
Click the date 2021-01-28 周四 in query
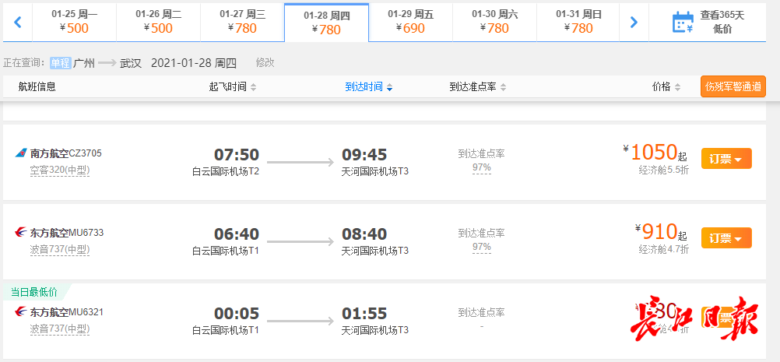194,63
